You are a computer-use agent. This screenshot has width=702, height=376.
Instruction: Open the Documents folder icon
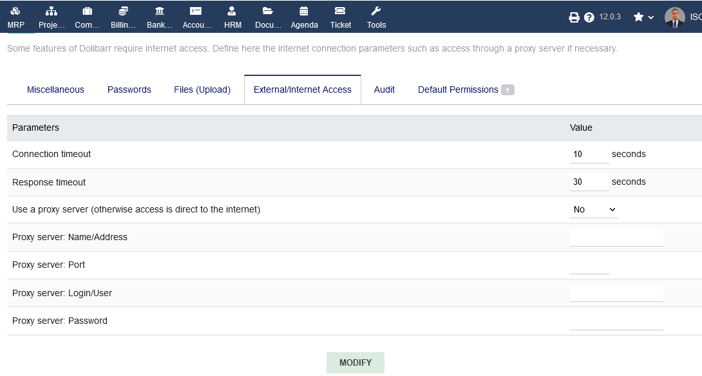tap(268, 11)
